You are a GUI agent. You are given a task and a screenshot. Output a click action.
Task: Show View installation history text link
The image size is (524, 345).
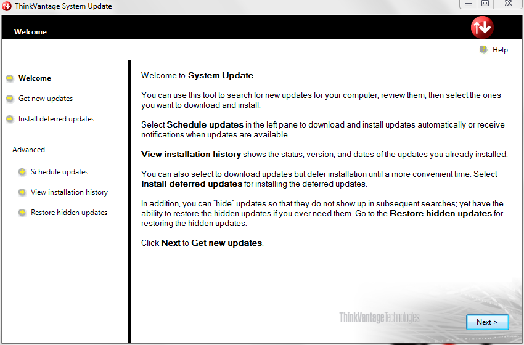coord(69,192)
